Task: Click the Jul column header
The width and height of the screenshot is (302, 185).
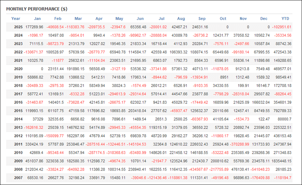Action: pyautogui.click(x=161, y=19)
